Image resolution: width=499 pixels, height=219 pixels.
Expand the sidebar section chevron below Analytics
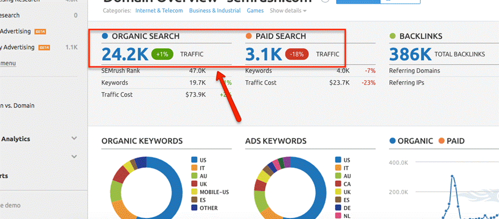[x=74, y=156]
